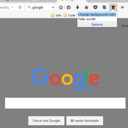
Task: Open the Options link in popup
Action: tap(97, 24)
